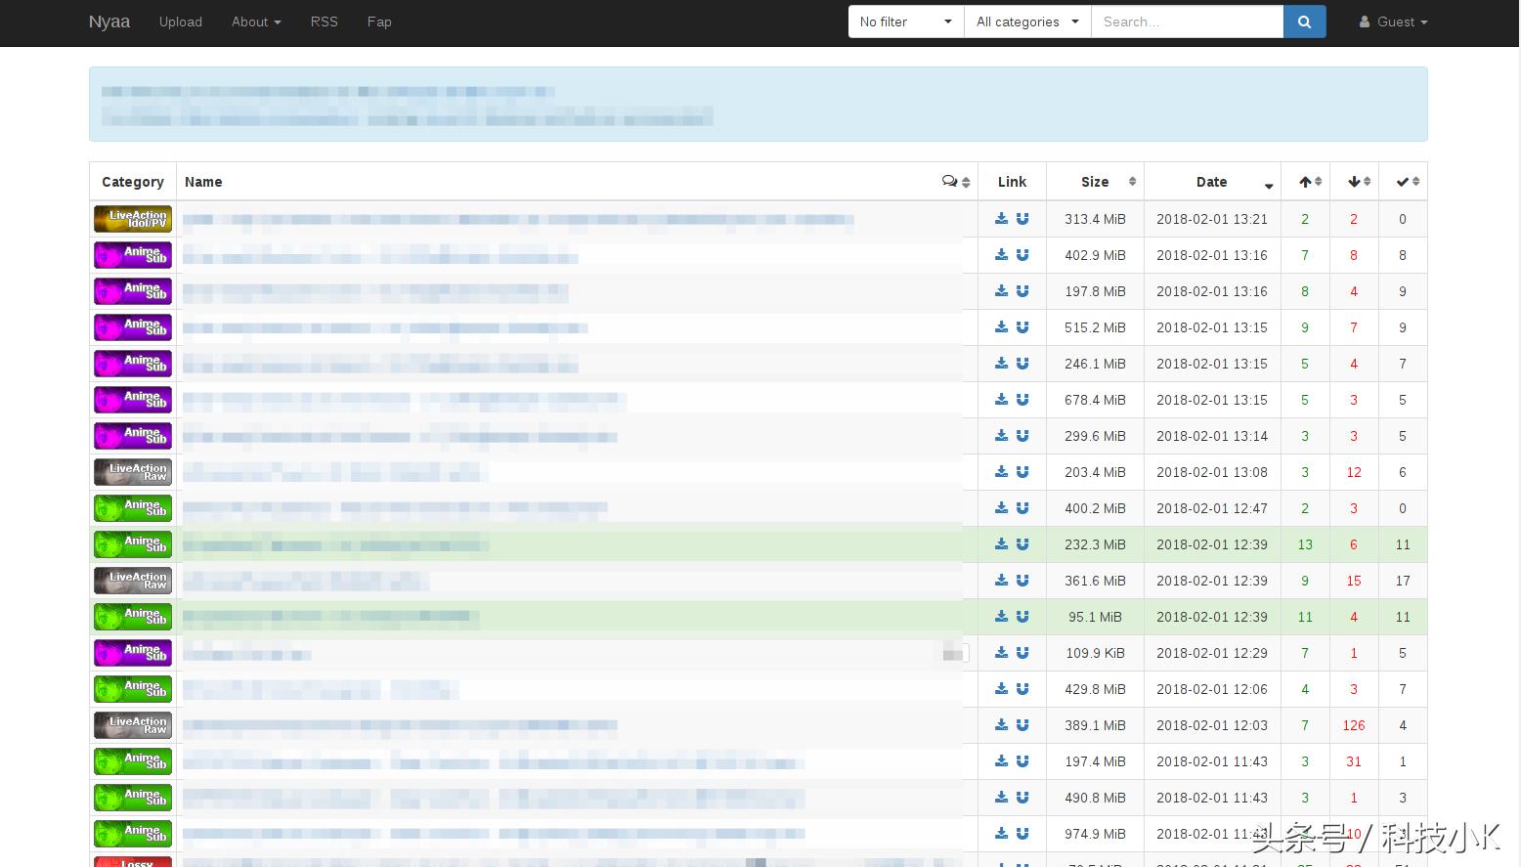
Task: Click the 2018-02-01 13:21 date cell
Action: click(x=1212, y=219)
